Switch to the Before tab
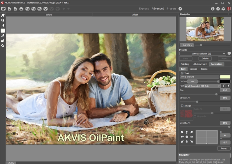 point(49,15)
